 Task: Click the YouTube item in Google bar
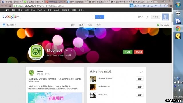point(41,10)
